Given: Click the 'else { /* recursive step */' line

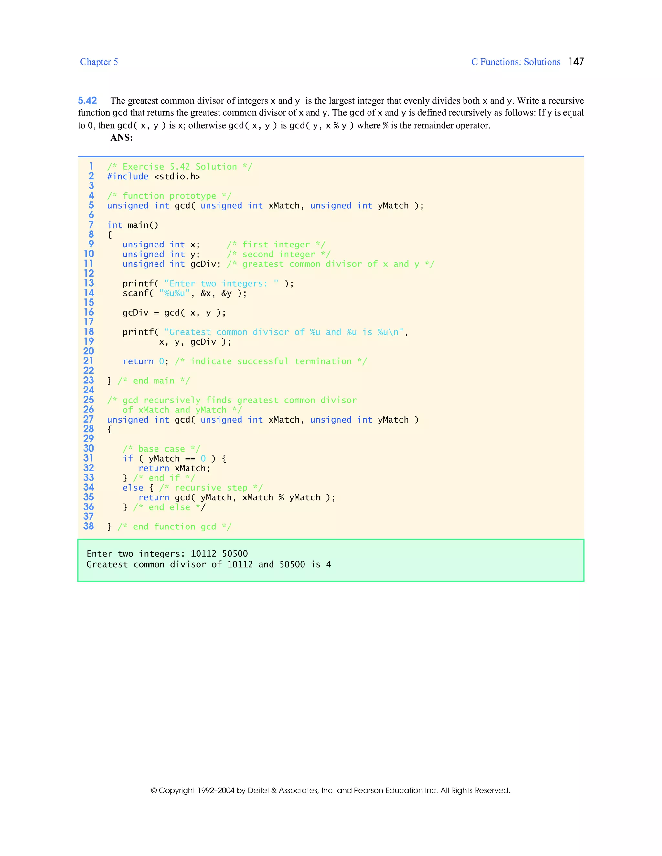Looking at the screenshot, I should point(193,487).
